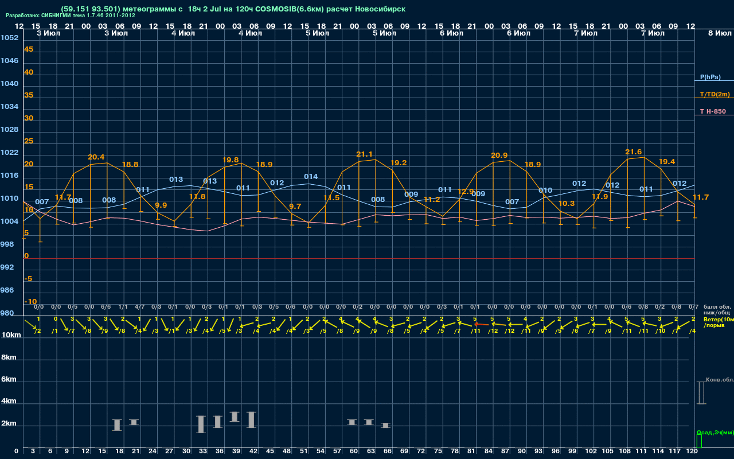
Task: Click the 980 pressure axis value
Action: pos(7,313)
